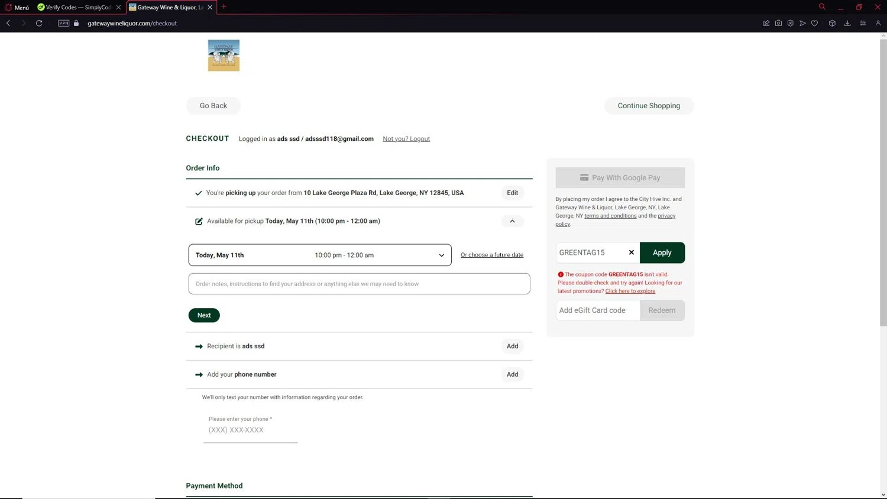Viewport: 887px width, 499px height.
Task: Take a snapshot with camera icon
Action: 778,23
